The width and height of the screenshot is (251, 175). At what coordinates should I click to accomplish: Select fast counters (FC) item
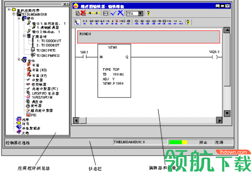(x=45, y=89)
